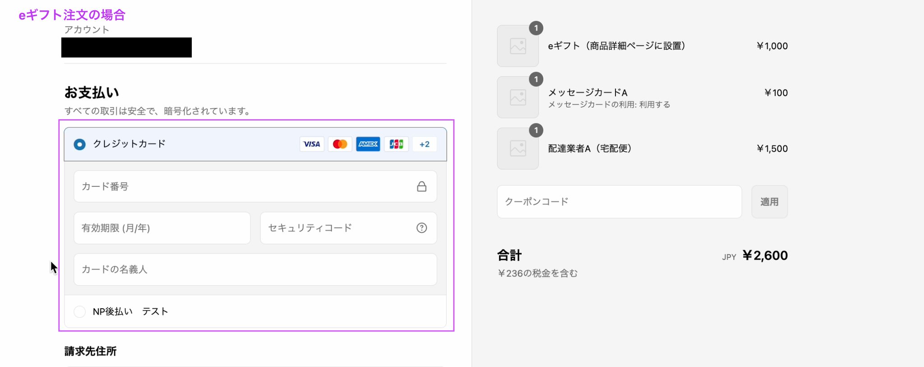Click the 配達業者A product thumbnail

[x=518, y=149]
